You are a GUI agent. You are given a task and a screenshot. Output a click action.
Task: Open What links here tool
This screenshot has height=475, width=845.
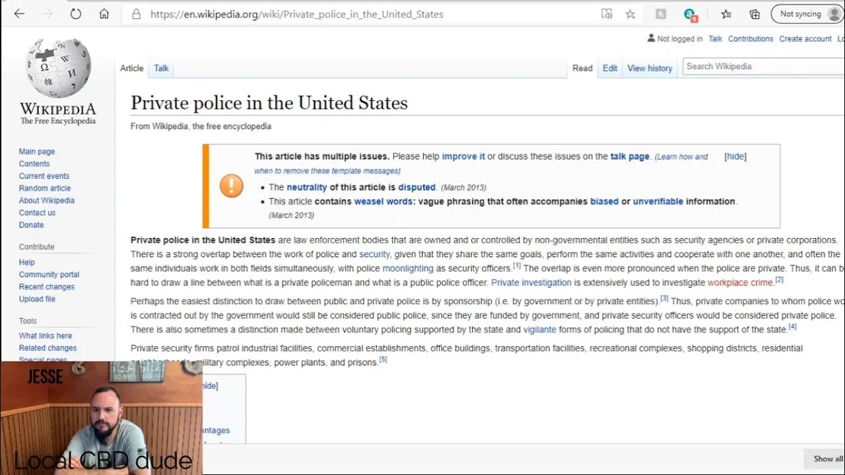click(x=46, y=336)
